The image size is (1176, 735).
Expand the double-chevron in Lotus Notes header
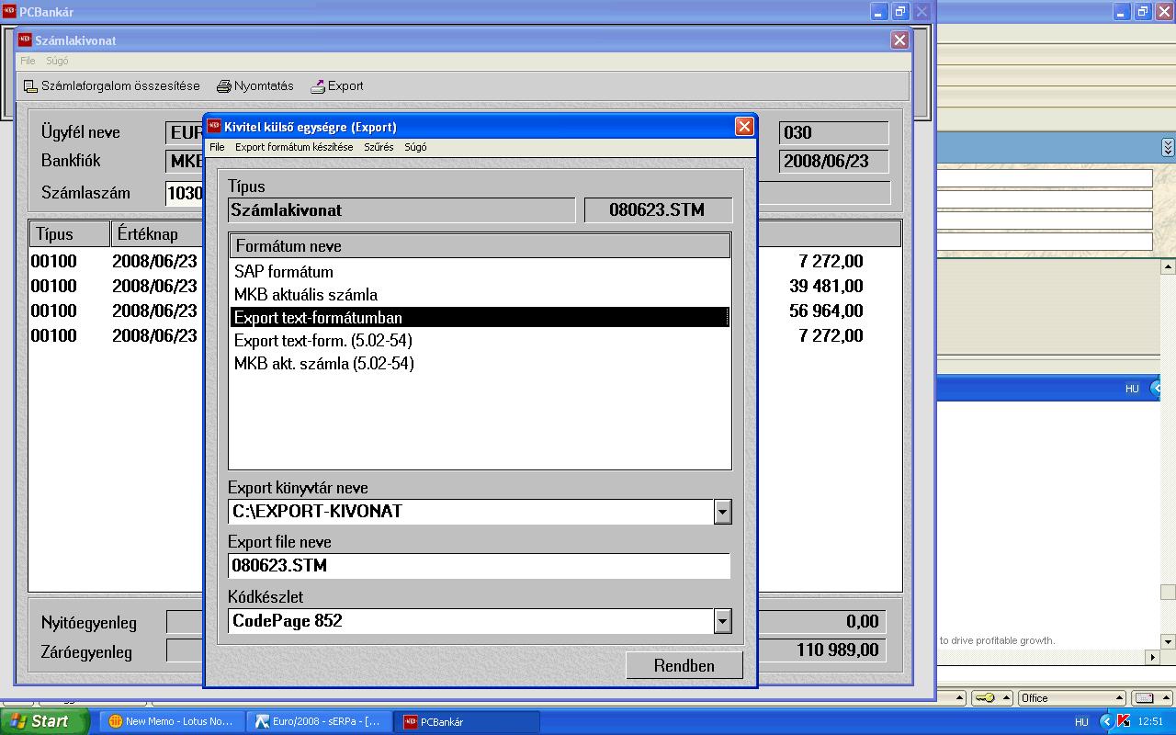tap(1167, 147)
